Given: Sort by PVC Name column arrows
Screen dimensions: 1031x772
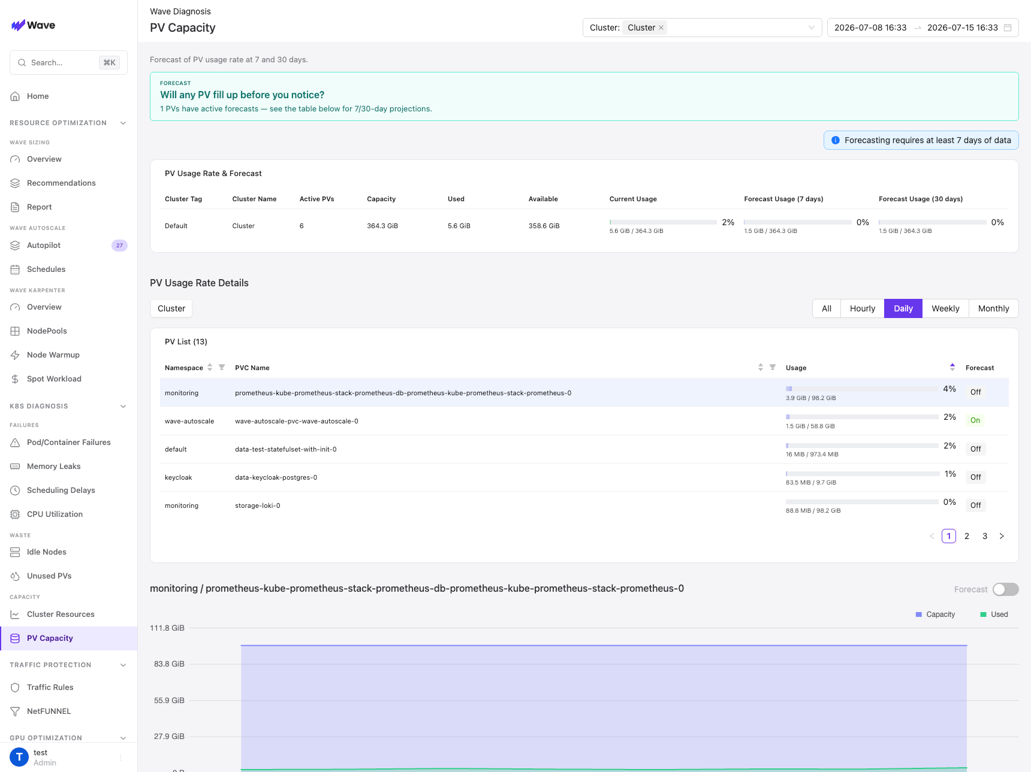Looking at the screenshot, I should click(x=761, y=367).
